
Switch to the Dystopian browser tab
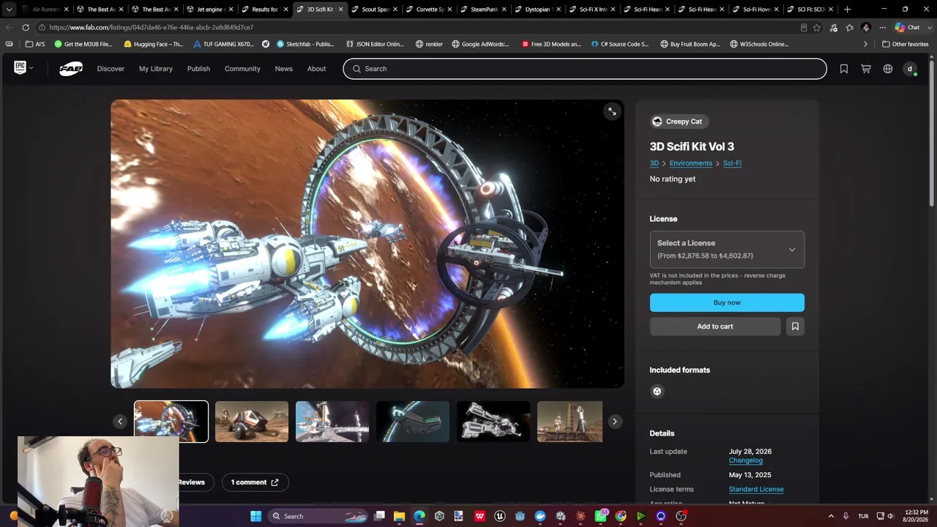538,10
